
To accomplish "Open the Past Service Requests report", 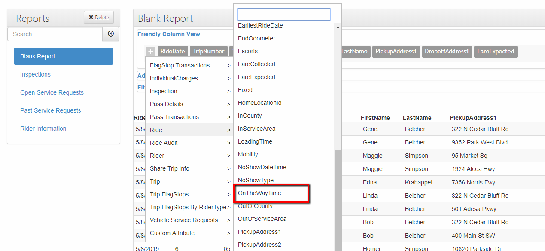I will [x=51, y=110].
